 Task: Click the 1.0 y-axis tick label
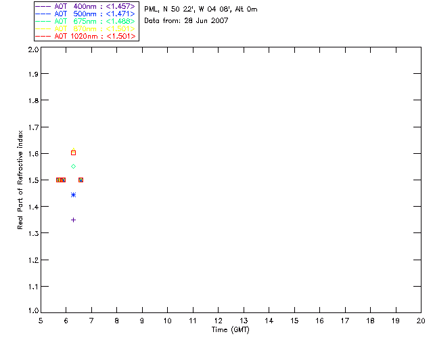(x=33, y=310)
